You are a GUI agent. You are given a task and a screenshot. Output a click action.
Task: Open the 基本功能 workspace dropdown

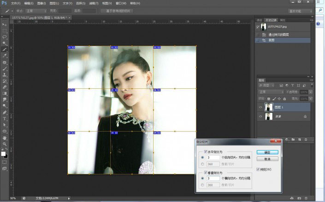coord(300,11)
